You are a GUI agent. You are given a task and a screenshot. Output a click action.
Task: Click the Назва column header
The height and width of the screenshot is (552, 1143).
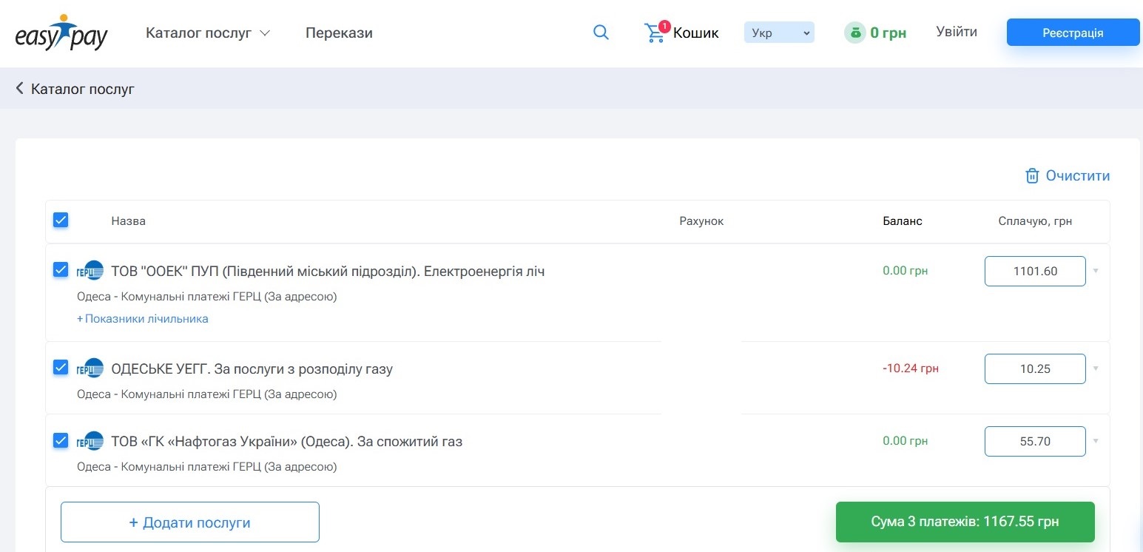(x=128, y=221)
